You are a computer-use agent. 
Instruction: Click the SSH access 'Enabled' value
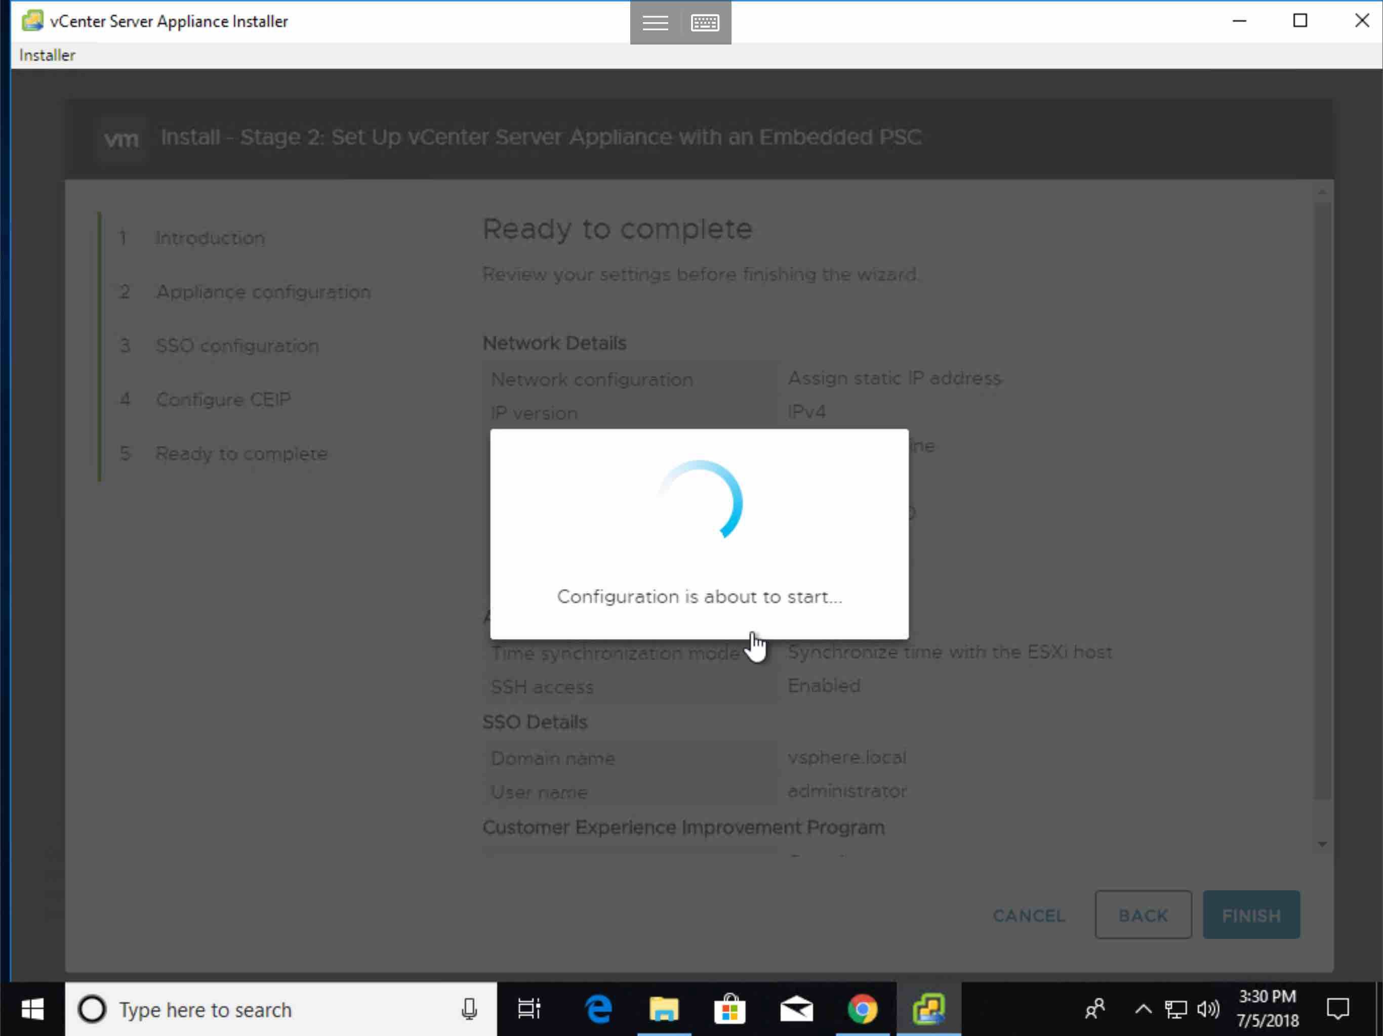[x=824, y=685]
